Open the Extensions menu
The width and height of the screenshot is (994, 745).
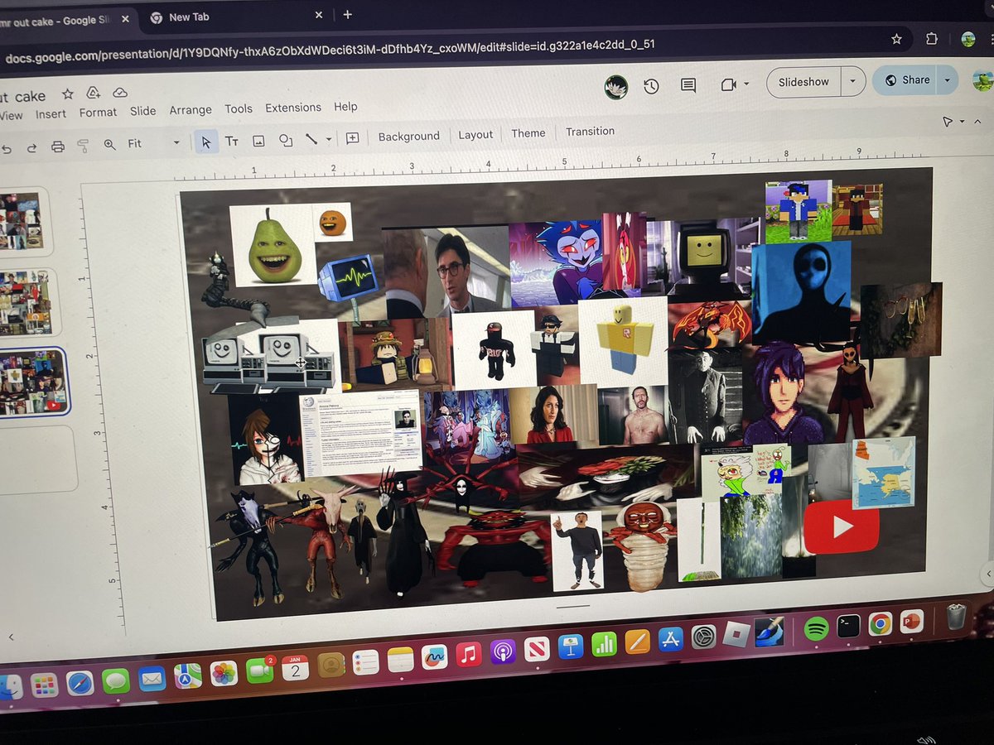pyautogui.click(x=293, y=108)
